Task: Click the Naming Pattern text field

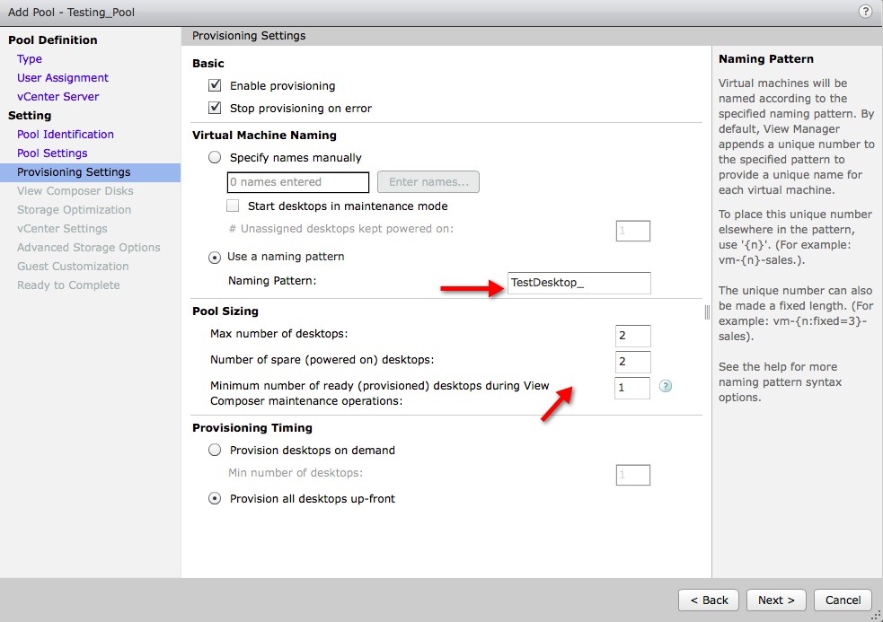Action: coord(578,283)
